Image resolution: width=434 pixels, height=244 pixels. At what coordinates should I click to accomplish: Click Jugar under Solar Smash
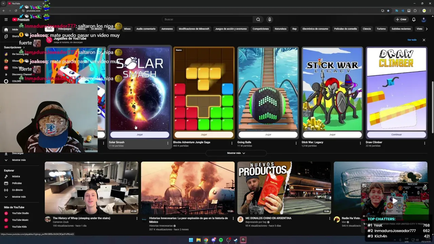140,135
